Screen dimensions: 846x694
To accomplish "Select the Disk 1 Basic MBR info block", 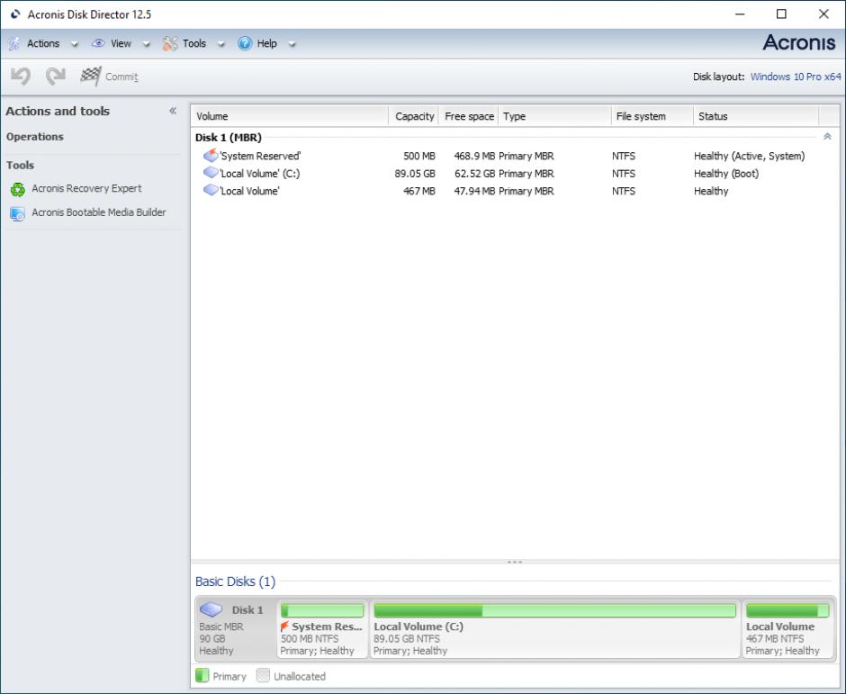I will pyautogui.click(x=235, y=629).
